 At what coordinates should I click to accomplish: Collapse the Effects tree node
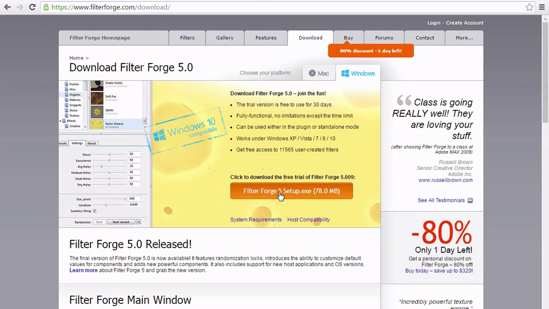pyautogui.click(x=60, y=121)
